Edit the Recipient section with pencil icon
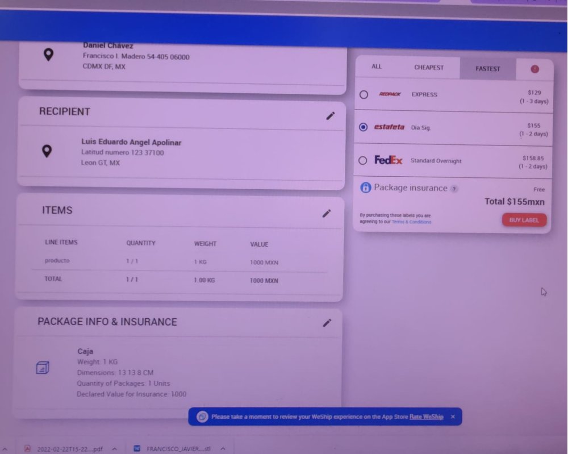568x454 pixels. (331, 116)
